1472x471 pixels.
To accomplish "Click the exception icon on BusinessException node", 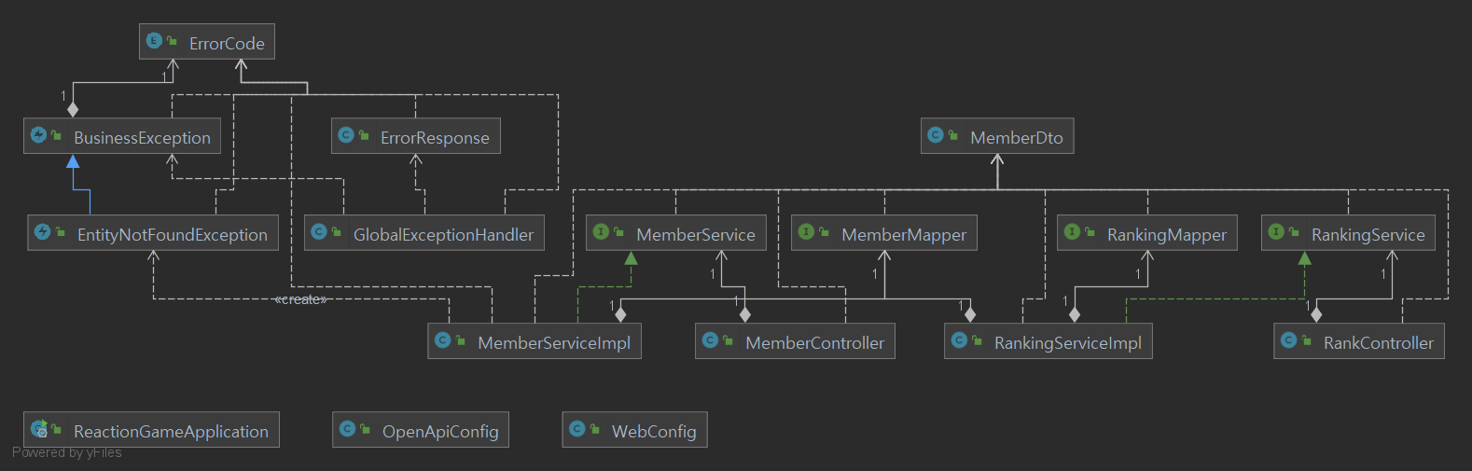I will point(38,135).
